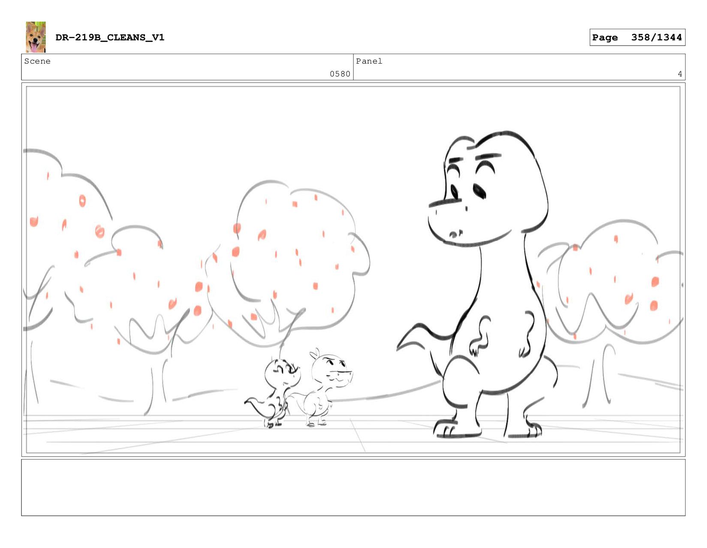Screen dimensions: 707x548
Task: Click the Panel label
Action: click(x=369, y=61)
